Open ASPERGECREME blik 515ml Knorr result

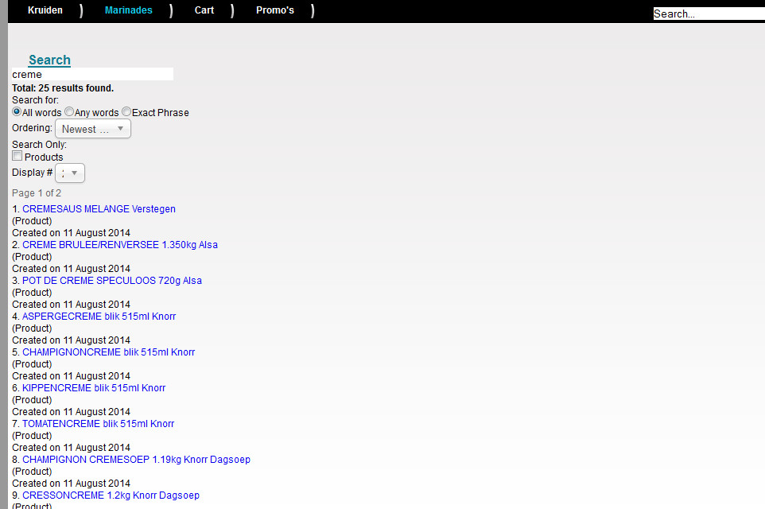click(x=99, y=317)
